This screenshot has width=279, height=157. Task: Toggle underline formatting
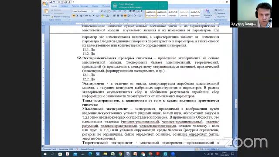[81, 16]
